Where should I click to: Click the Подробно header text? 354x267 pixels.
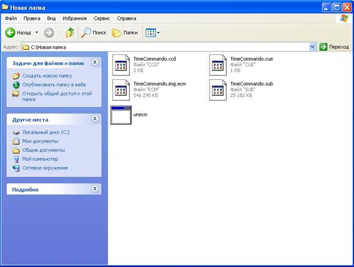25,189
